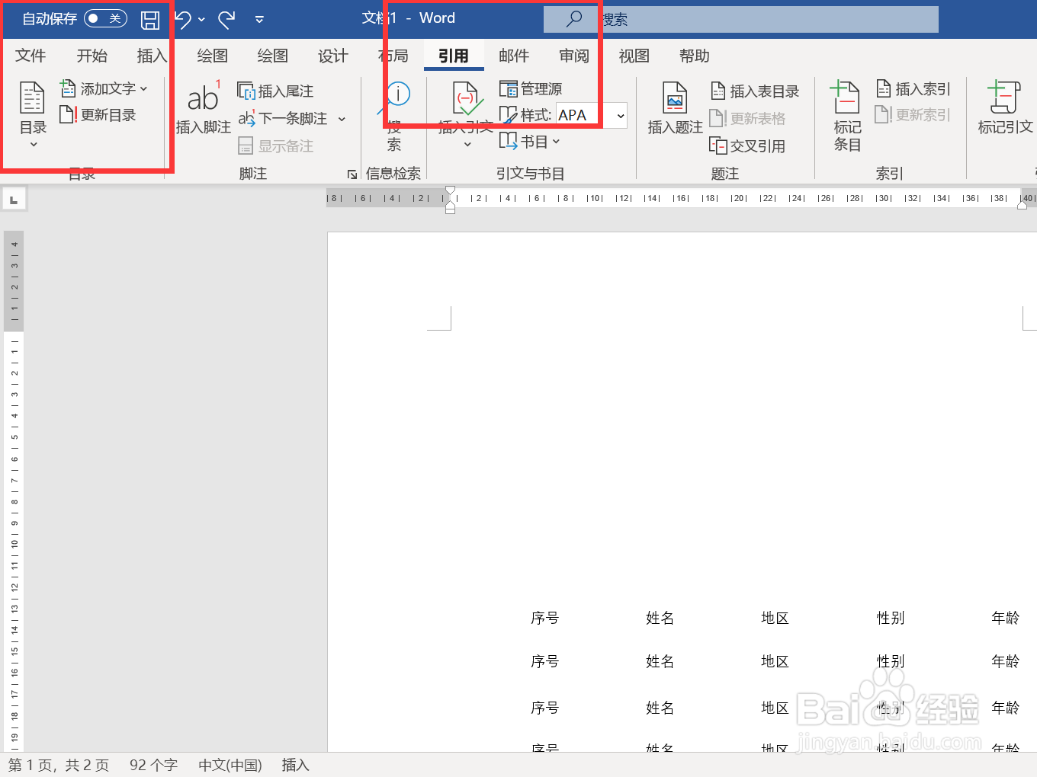Click the first row 地区 cell
This screenshot has height=777, width=1037.
775,618
